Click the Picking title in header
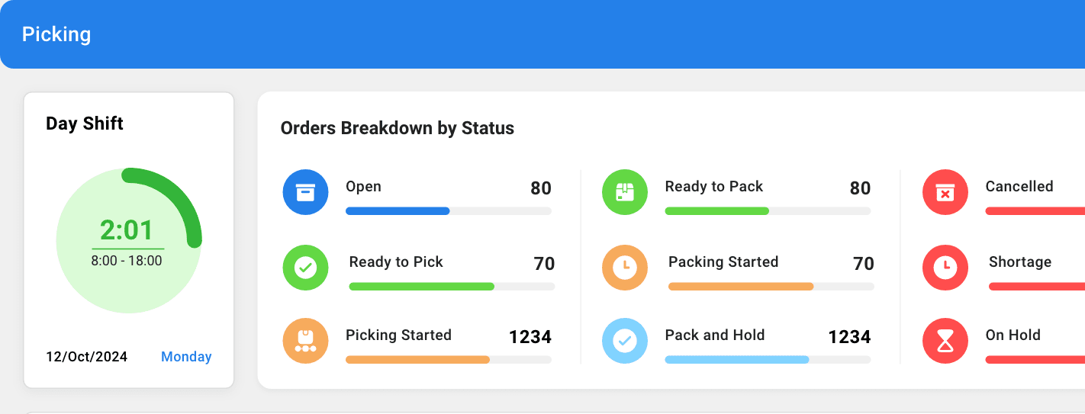This screenshot has height=414, width=1085. pos(56,34)
